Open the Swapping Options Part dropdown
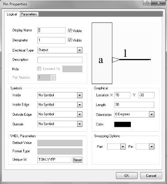The image size is (167, 184). click(x=123, y=147)
